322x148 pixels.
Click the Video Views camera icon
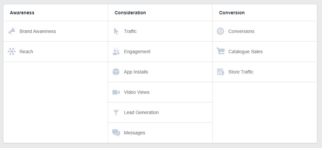(116, 92)
